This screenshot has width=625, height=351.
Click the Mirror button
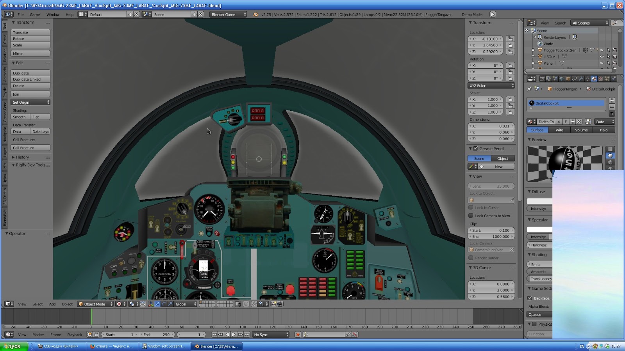tap(30, 53)
